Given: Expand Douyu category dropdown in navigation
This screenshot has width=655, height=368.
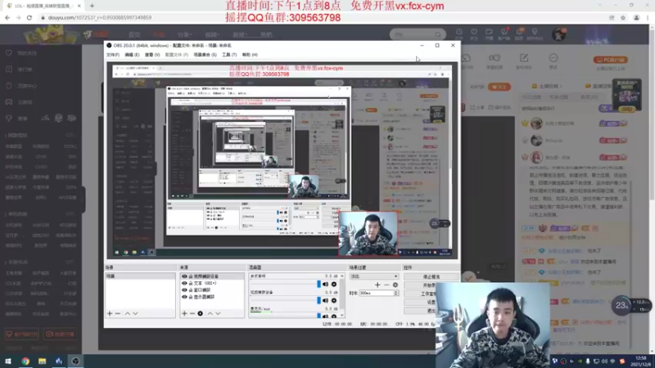Looking at the screenshot, I should point(184,34).
